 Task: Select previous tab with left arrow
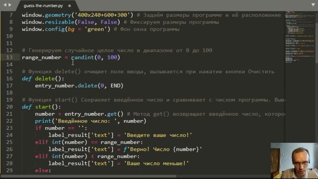[5, 4]
